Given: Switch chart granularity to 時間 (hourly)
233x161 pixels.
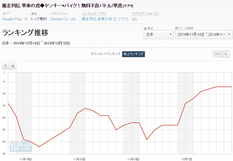Looking at the screenshot, I should point(218,54).
